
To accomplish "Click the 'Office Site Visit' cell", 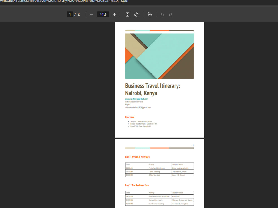I will [160, 175].
